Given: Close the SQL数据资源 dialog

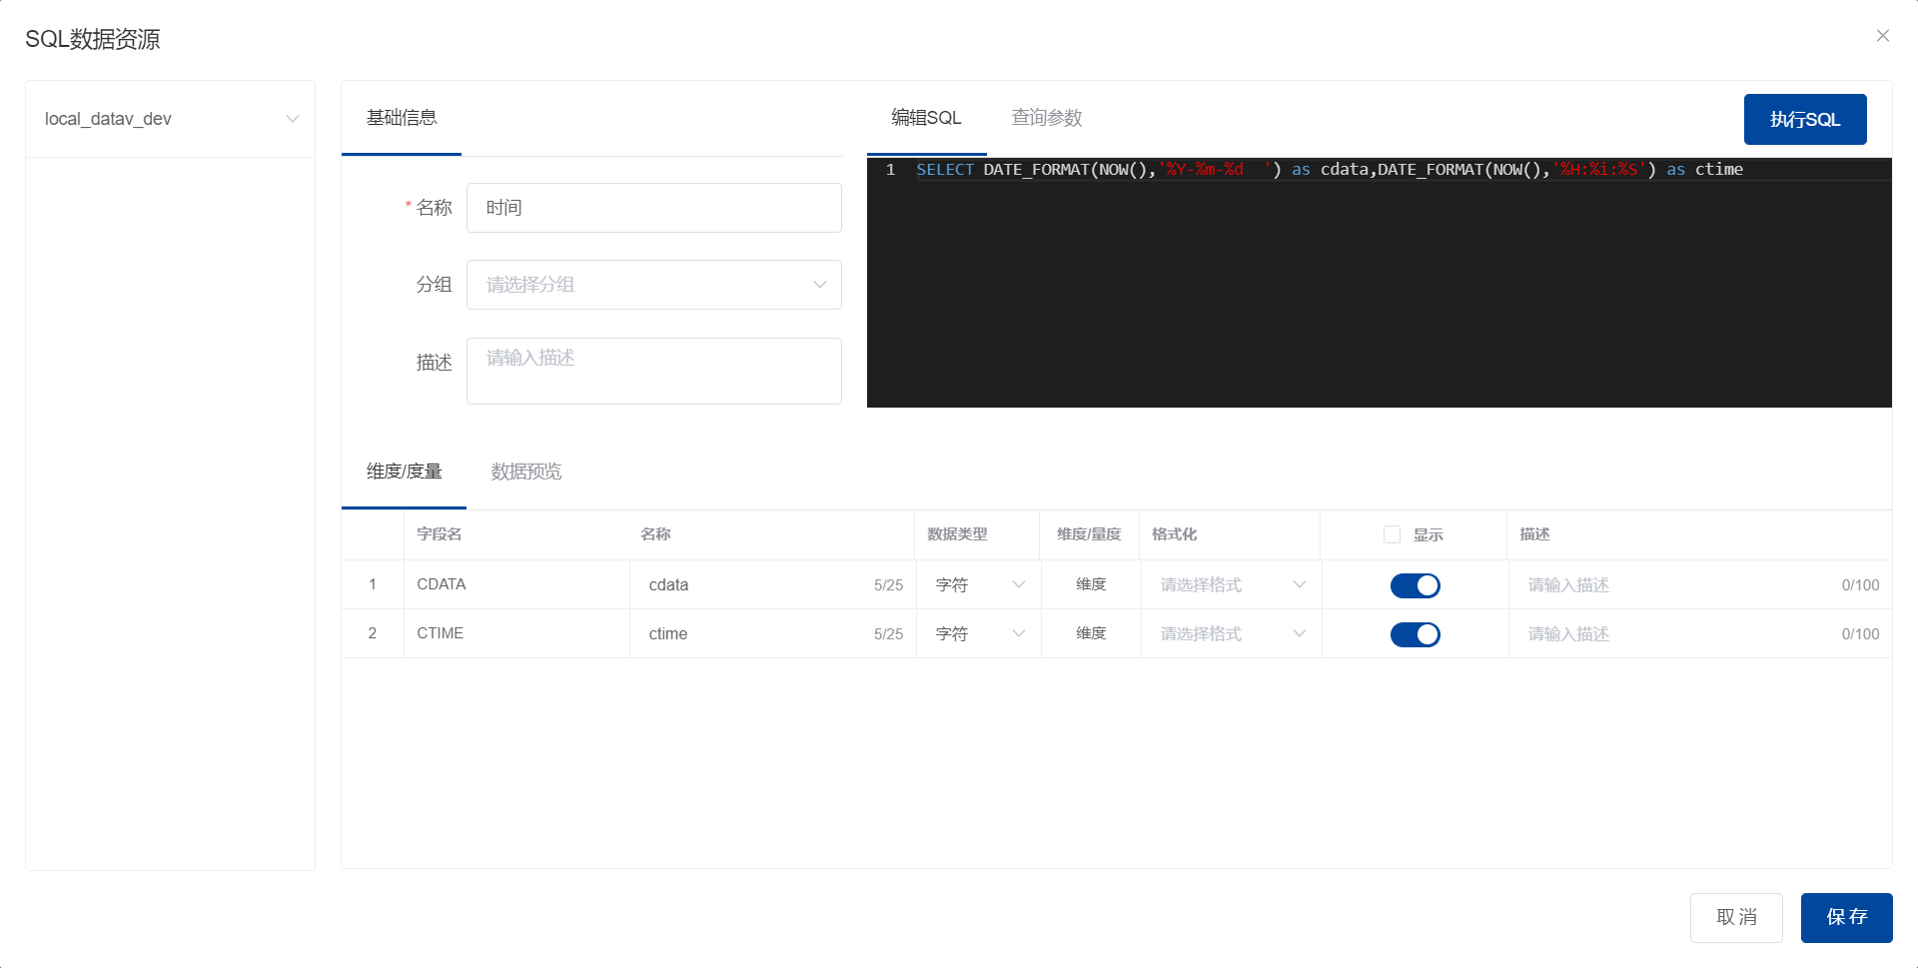Looking at the screenshot, I should point(1883,36).
